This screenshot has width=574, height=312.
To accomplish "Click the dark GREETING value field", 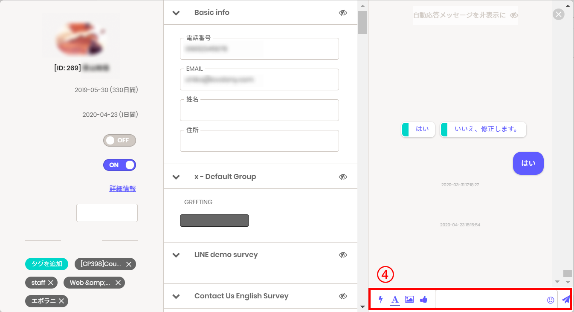I will click(215, 220).
